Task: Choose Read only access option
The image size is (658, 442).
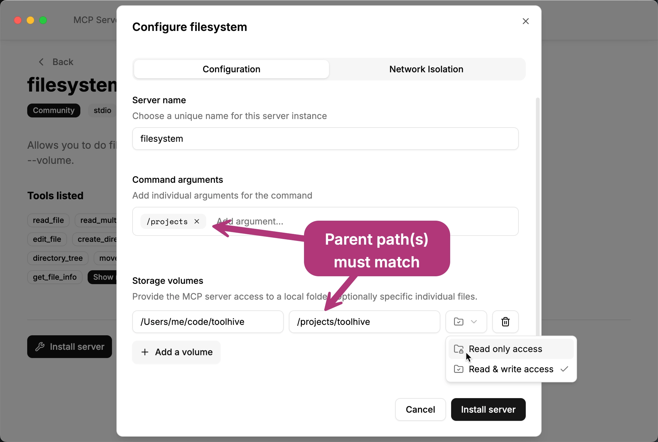Action: click(x=505, y=349)
